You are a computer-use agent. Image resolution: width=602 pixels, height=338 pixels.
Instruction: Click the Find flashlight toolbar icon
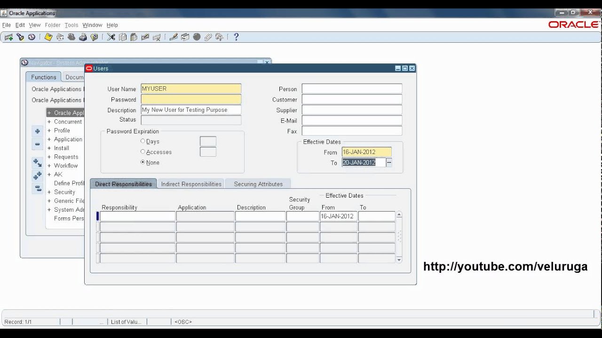pos(20,37)
